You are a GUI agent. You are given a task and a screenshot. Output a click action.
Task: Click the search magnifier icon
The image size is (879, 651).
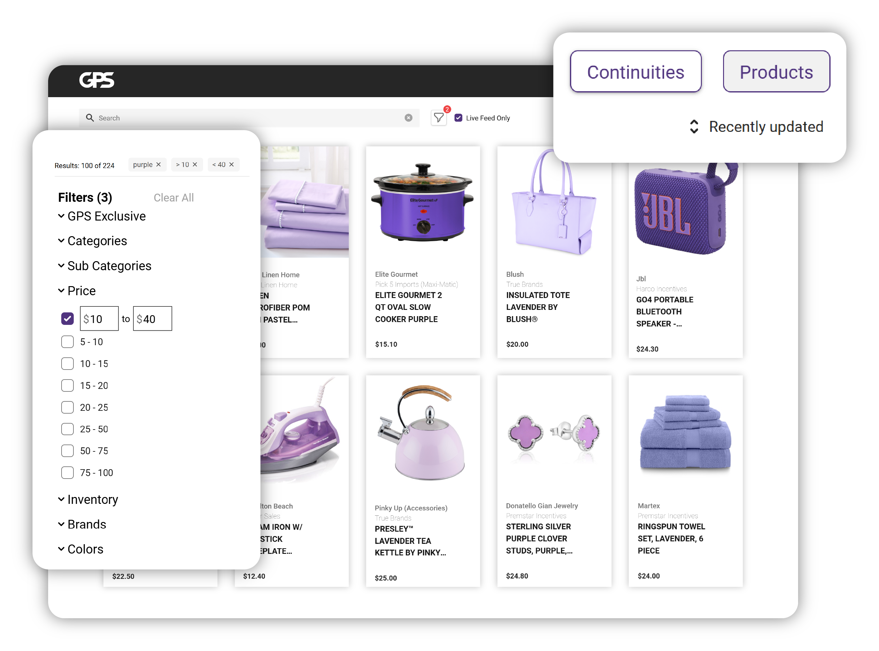pyautogui.click(x=90, y=118)
